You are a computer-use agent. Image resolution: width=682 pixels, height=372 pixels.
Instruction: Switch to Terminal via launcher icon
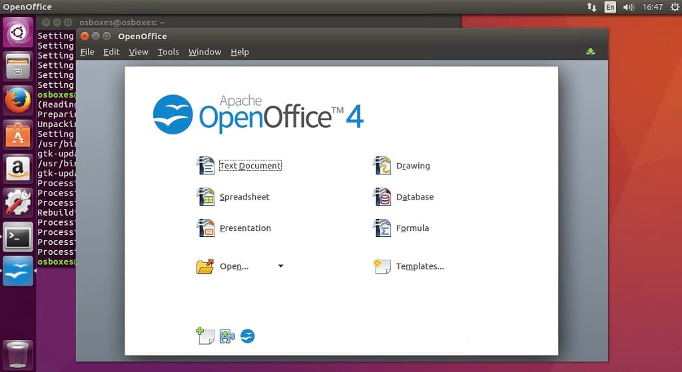click(18, 237)
